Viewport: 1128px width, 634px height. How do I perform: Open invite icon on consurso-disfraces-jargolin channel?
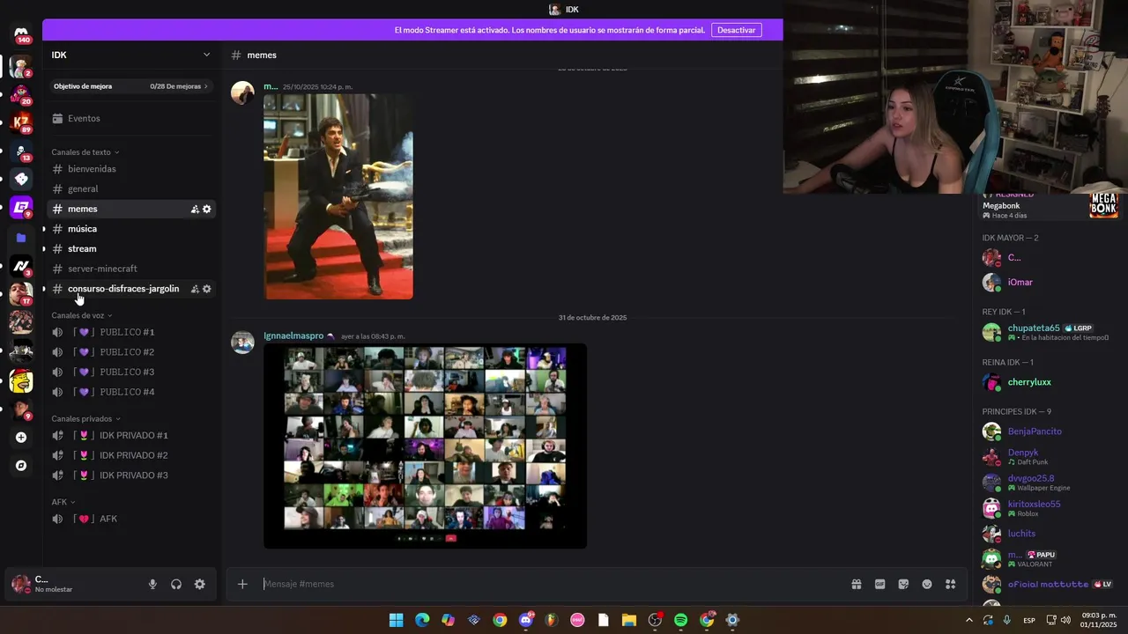195,289
